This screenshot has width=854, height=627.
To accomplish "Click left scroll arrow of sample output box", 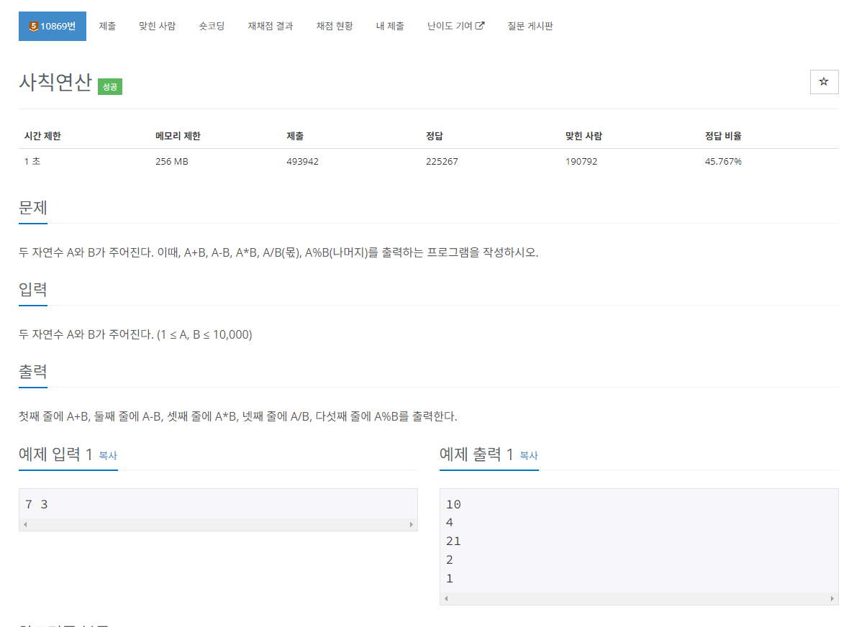I will tap(446, 599).
